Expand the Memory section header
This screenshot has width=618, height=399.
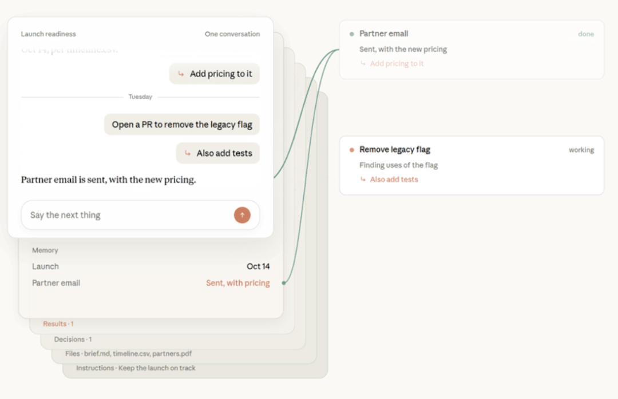pyautogui.click(x=45, y=250)
